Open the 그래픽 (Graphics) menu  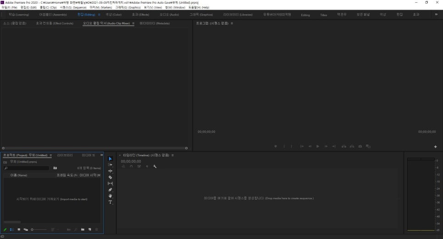coord(128,8)
